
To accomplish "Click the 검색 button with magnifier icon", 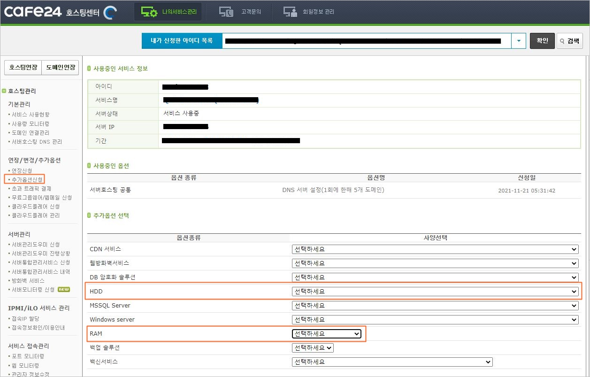I will tap(569, 41).
